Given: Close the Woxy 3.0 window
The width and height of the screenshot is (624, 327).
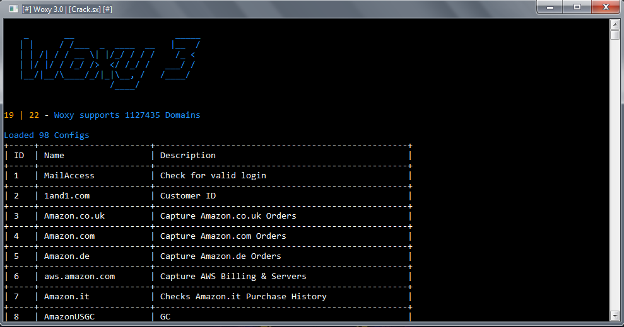Looking at the screenshot, I should click(606, 7).
